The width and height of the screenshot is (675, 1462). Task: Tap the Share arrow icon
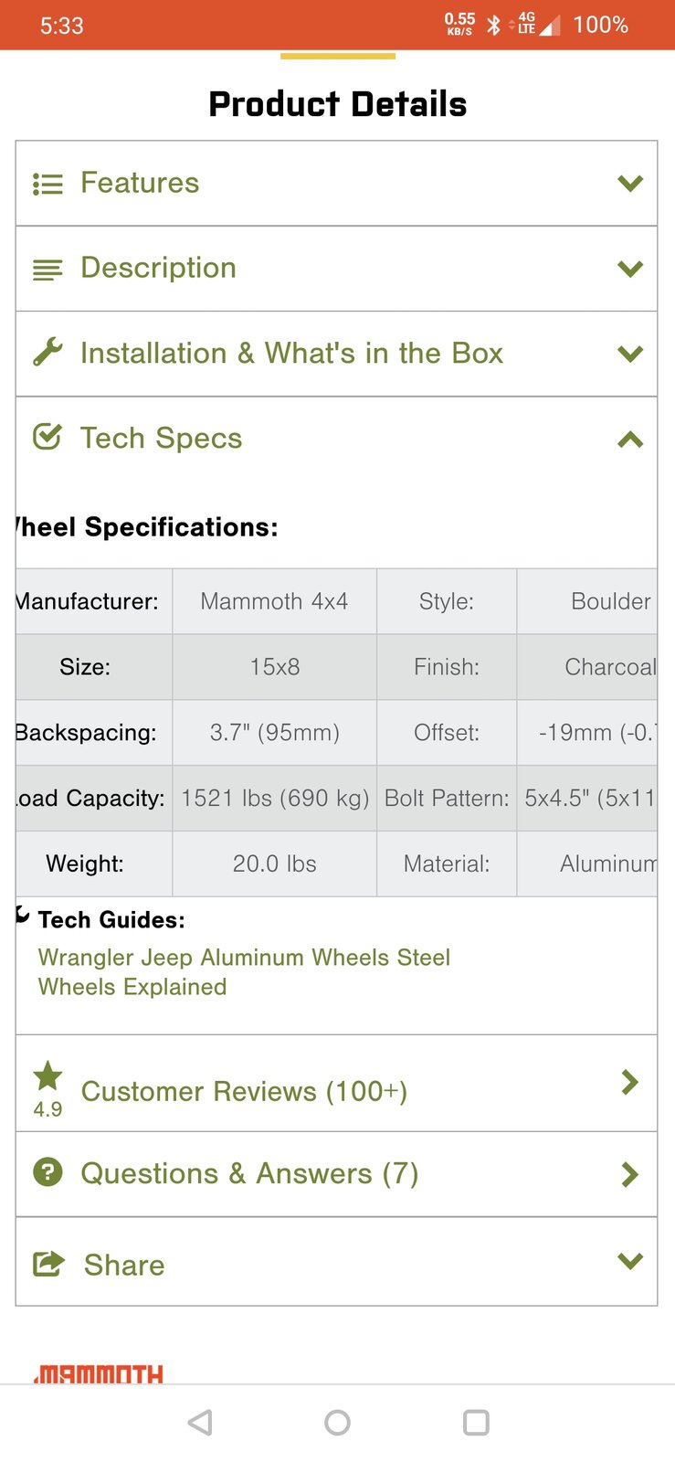(x=48, y=1264)
